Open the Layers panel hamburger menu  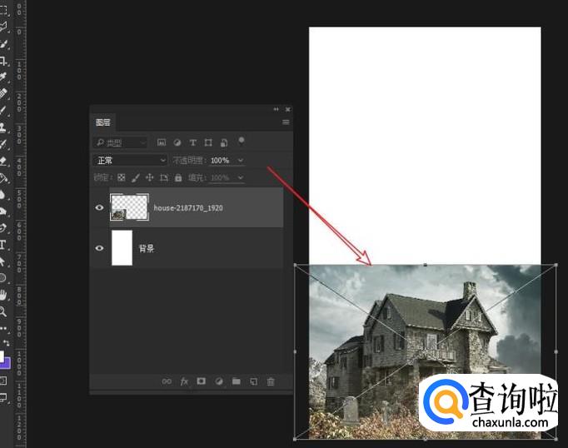coord(286,122)
